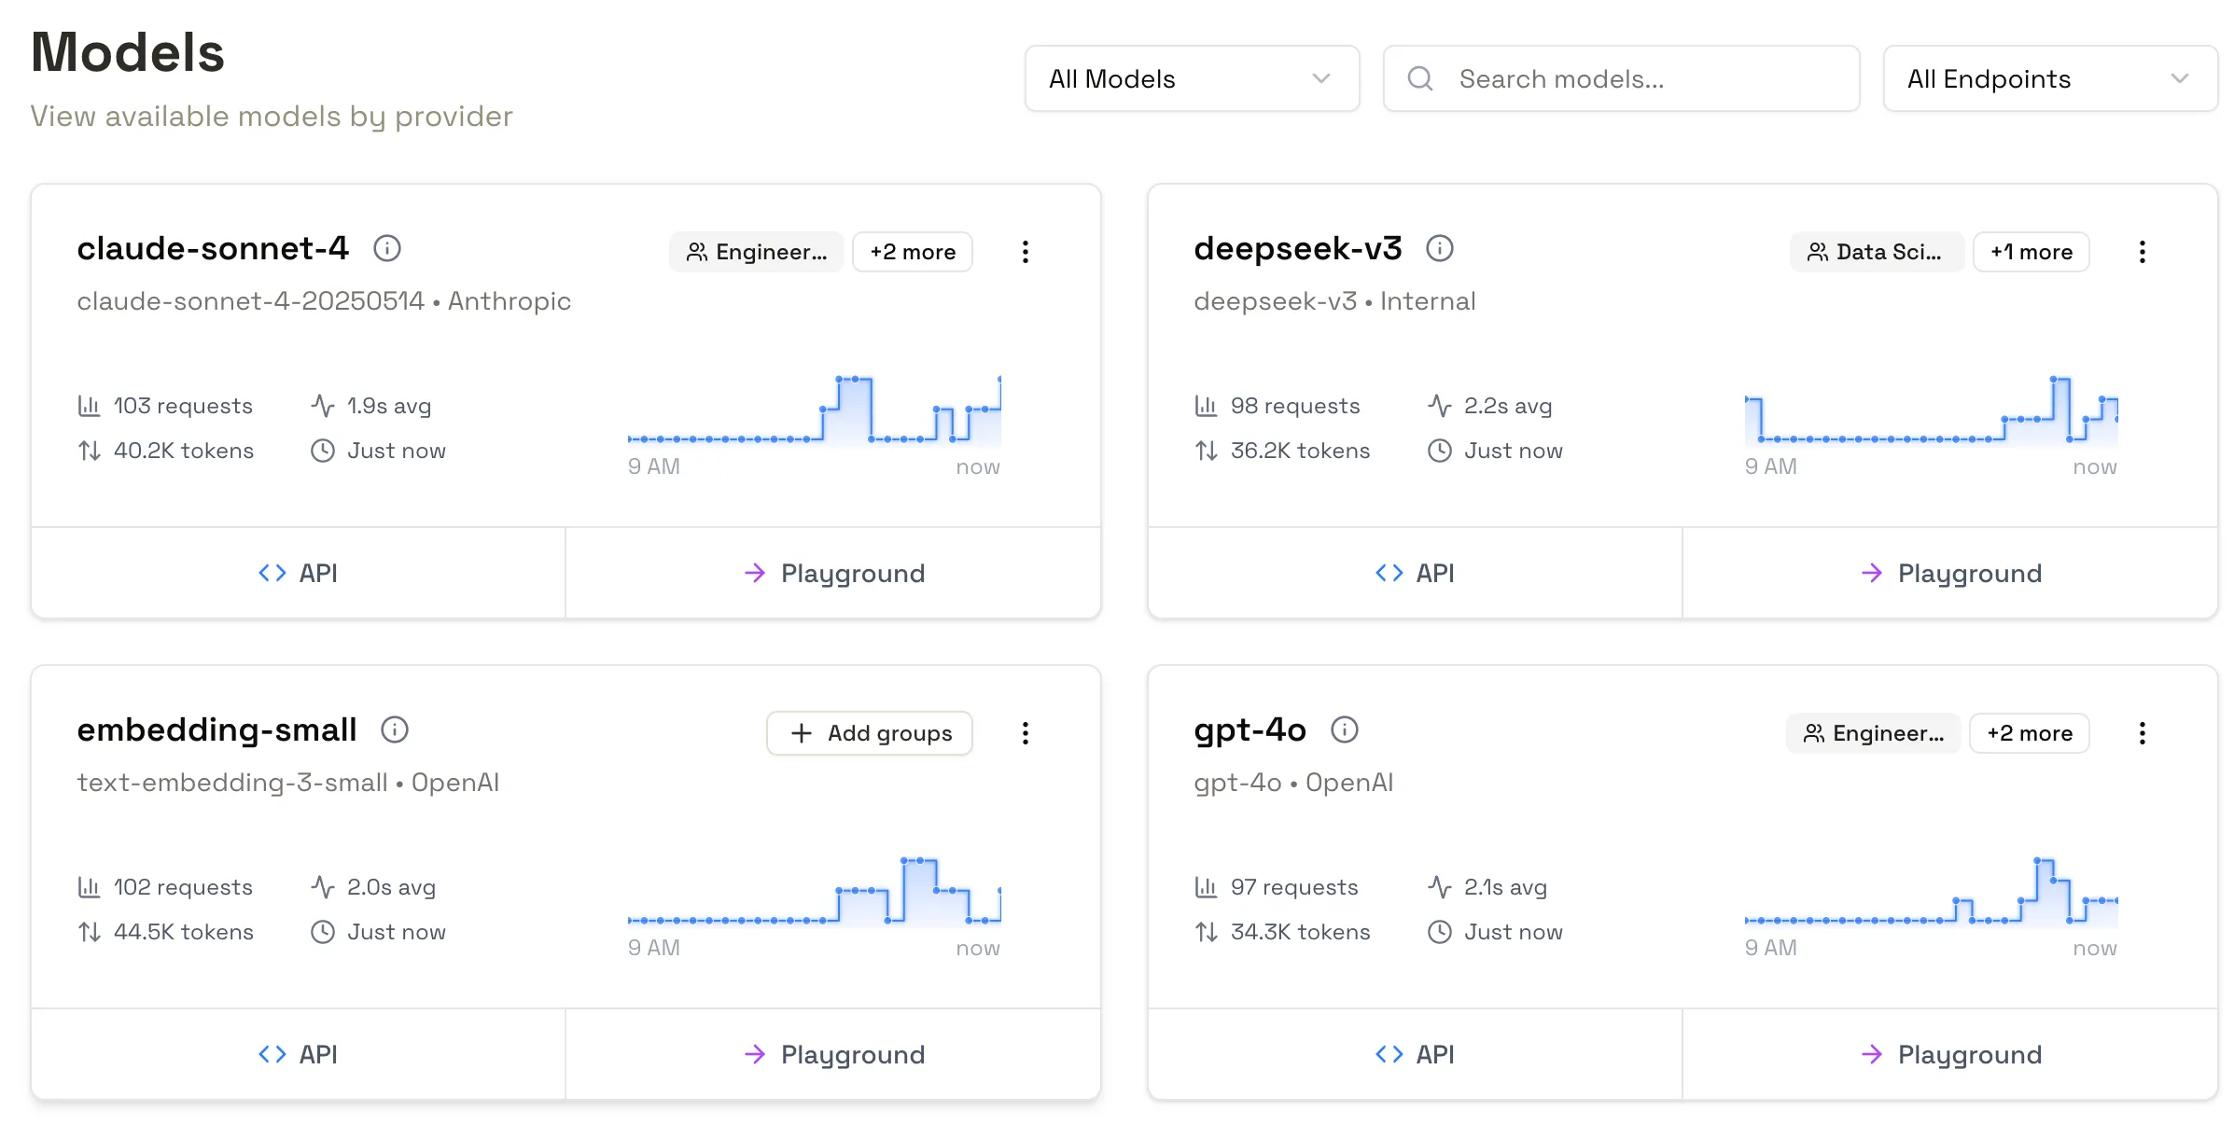Expand '+2 more' groups on gpt-4o
This screenshot has height=1125, width=2234.
click(2029, 733)
